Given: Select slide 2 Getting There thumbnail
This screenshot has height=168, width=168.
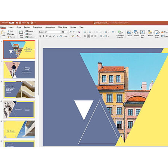Looking at the screenshot, I should (19, 70).
